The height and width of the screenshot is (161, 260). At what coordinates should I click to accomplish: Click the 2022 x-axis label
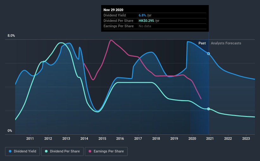228,138
